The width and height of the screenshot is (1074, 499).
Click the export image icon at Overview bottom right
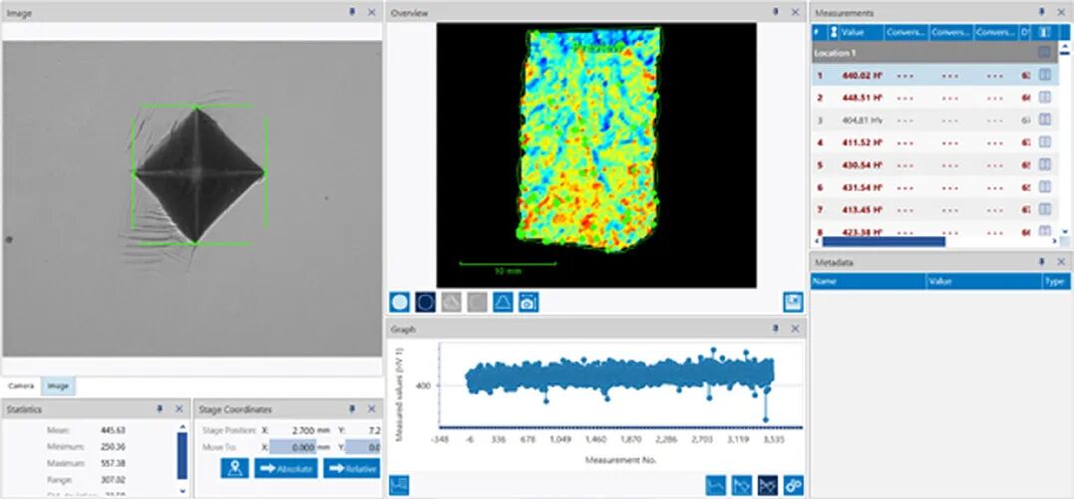pos(793,302)
